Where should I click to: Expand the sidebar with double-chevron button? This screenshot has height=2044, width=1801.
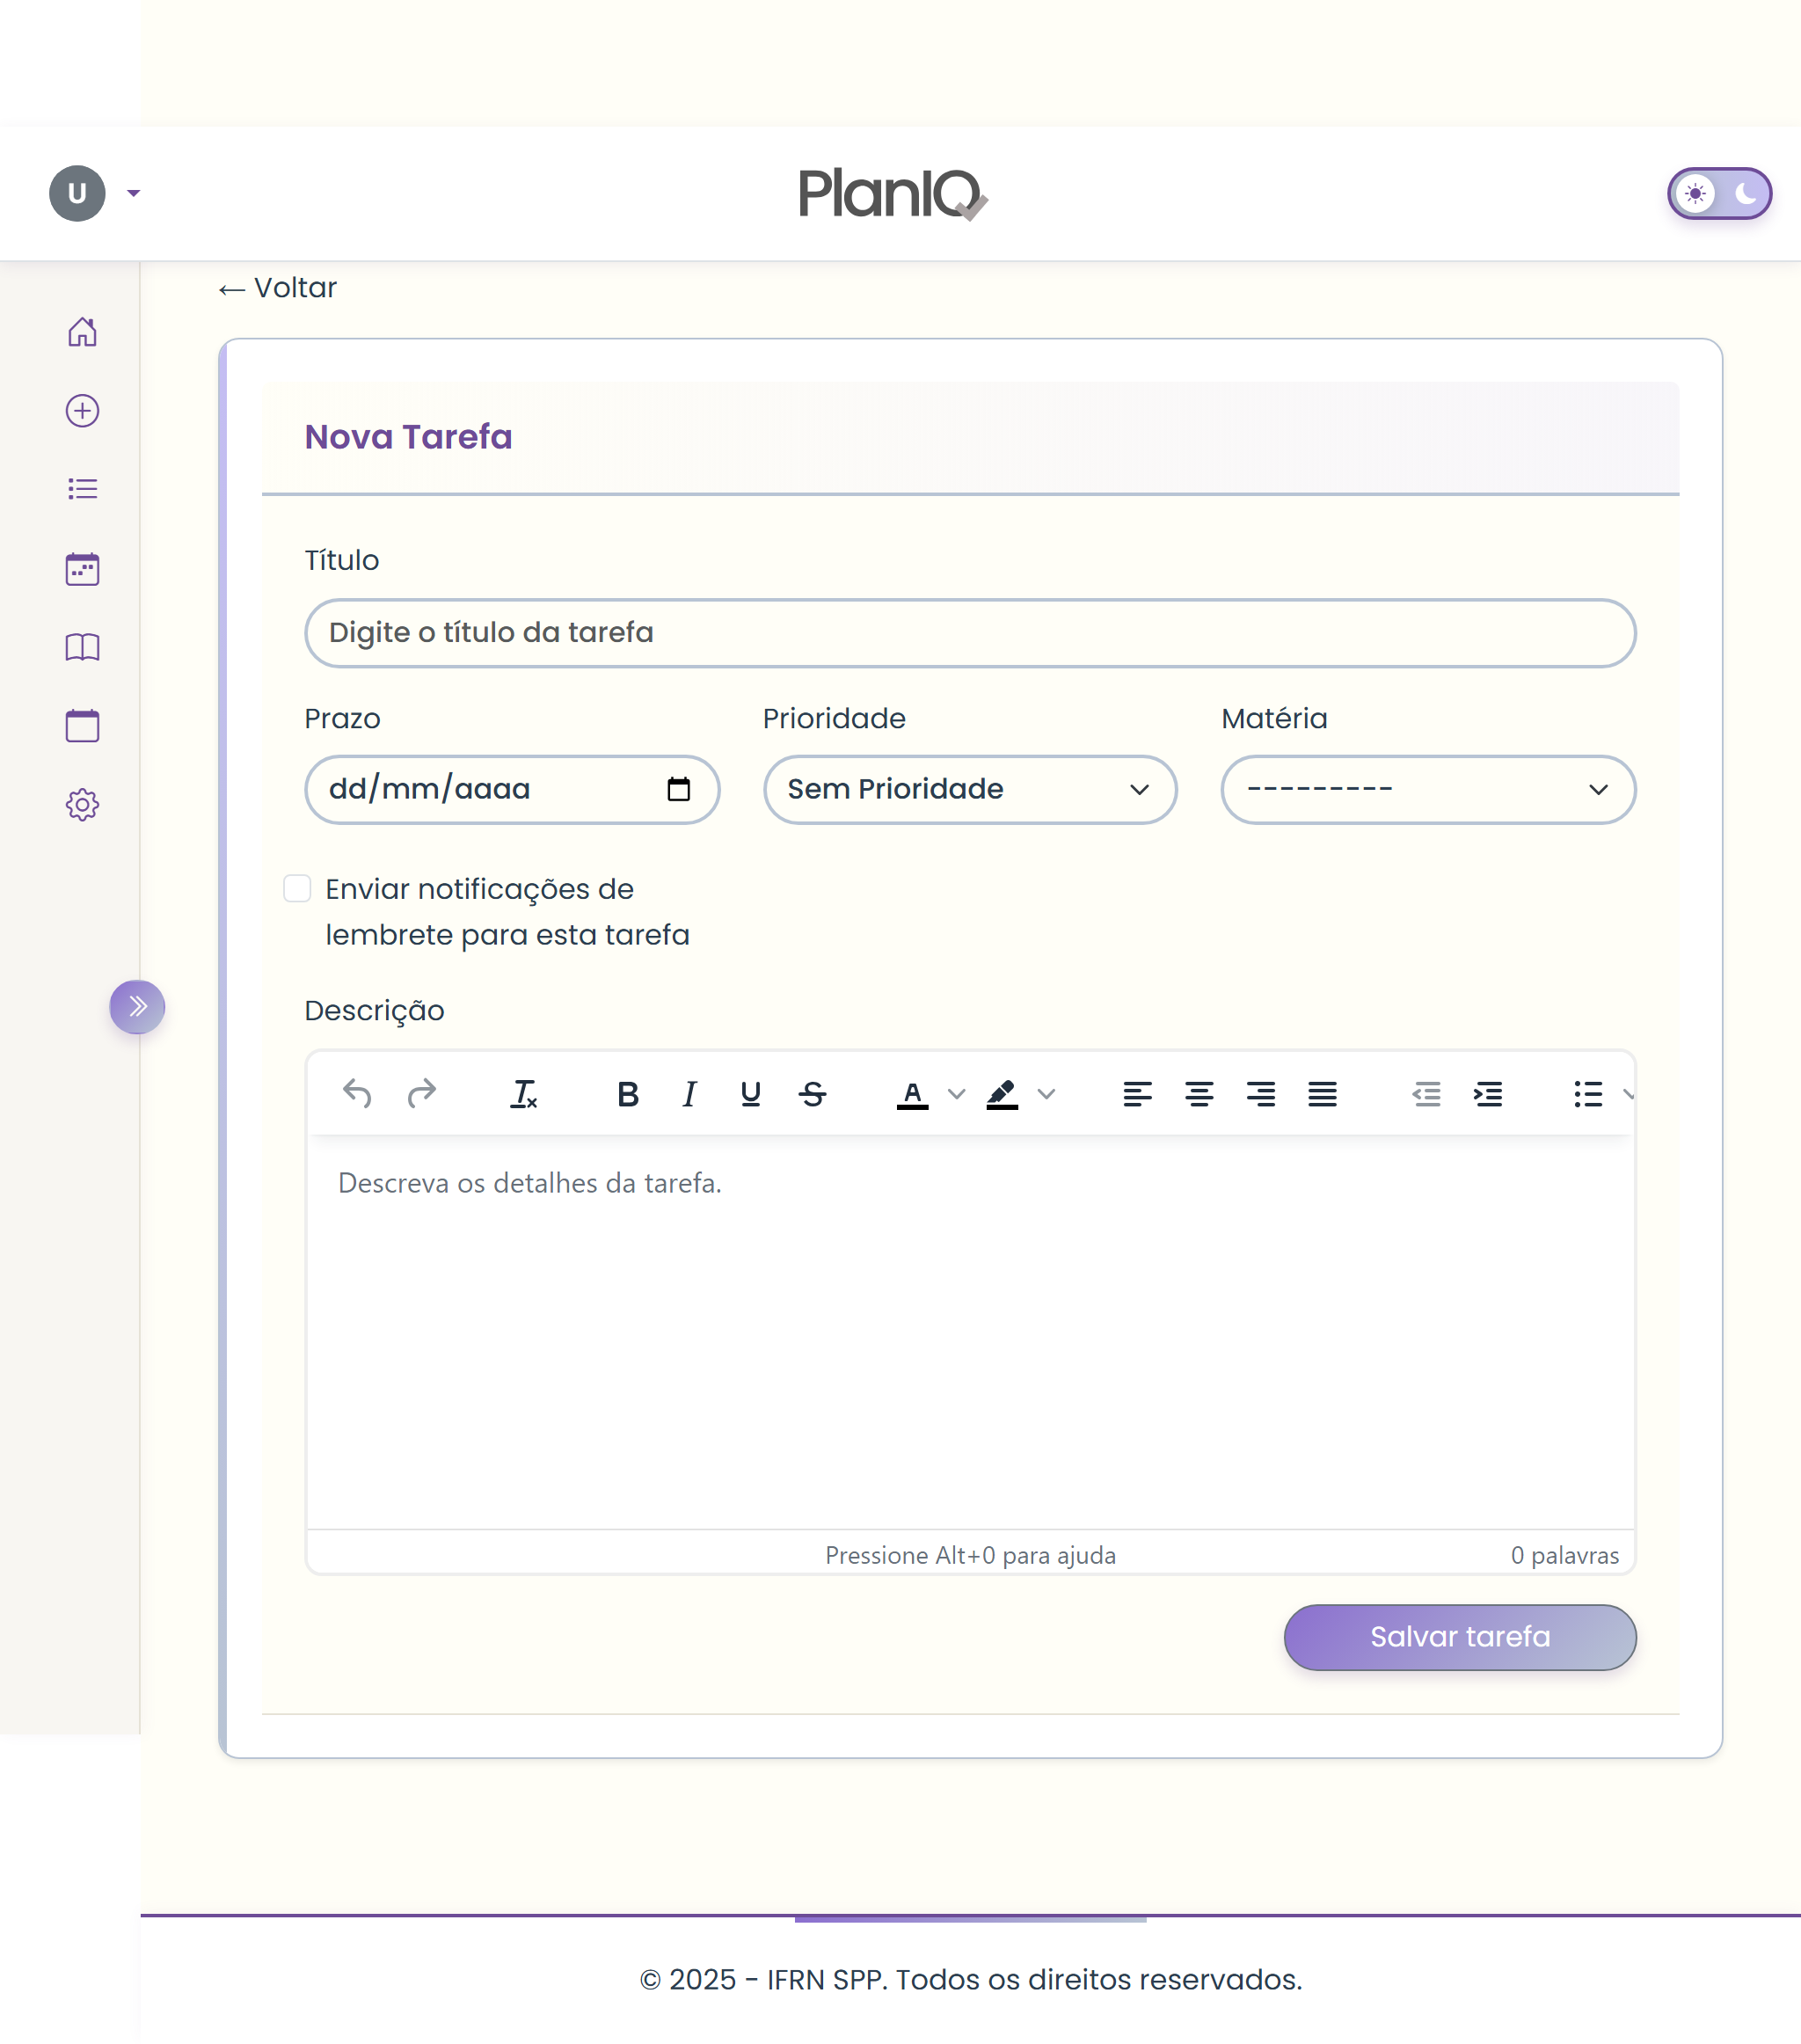[137, 1007]
